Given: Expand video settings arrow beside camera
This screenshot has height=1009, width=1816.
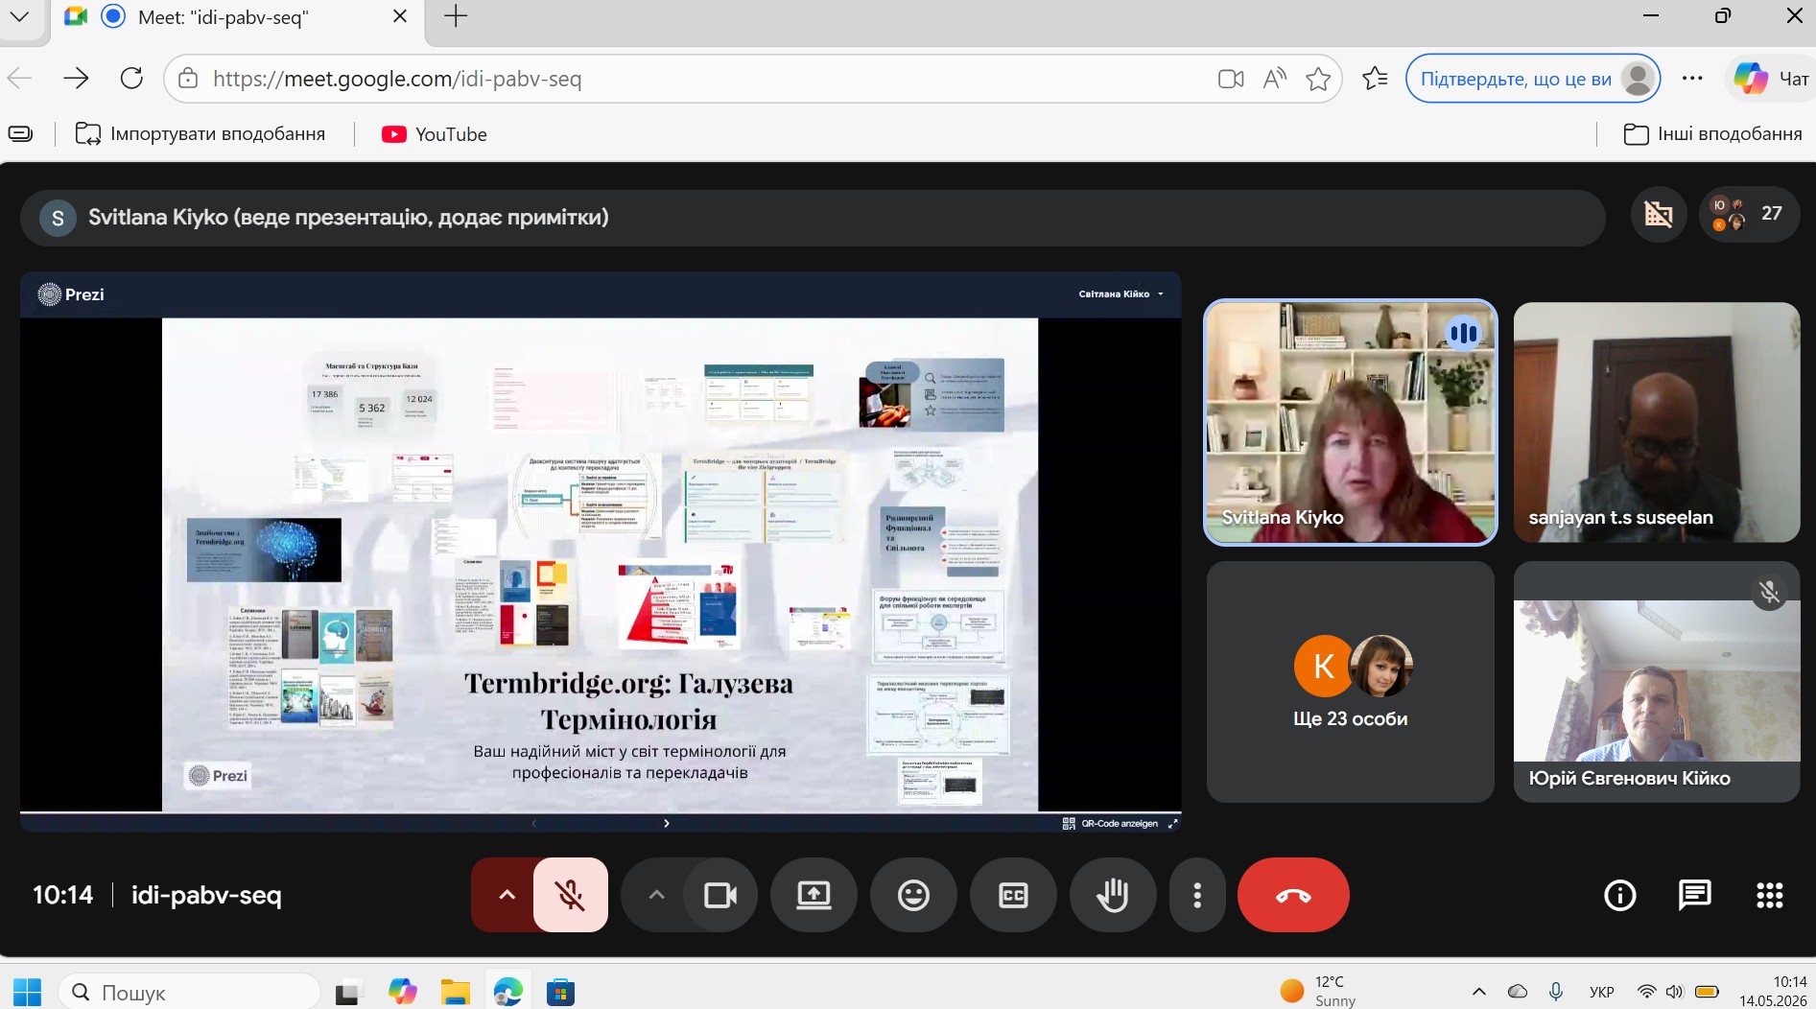Looking at the screenshot, I should [x=656, y=895].
